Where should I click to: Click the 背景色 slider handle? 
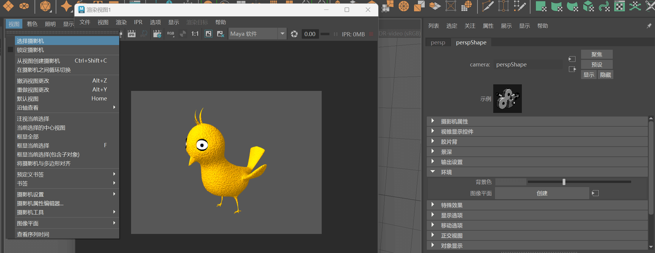point(564,182)
